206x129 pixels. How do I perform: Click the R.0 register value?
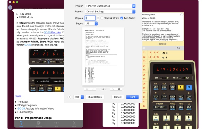pos(128,107)
